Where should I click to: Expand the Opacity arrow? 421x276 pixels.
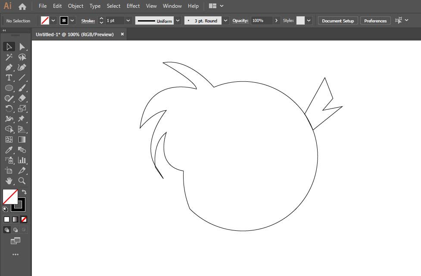[x=276, y=21]
